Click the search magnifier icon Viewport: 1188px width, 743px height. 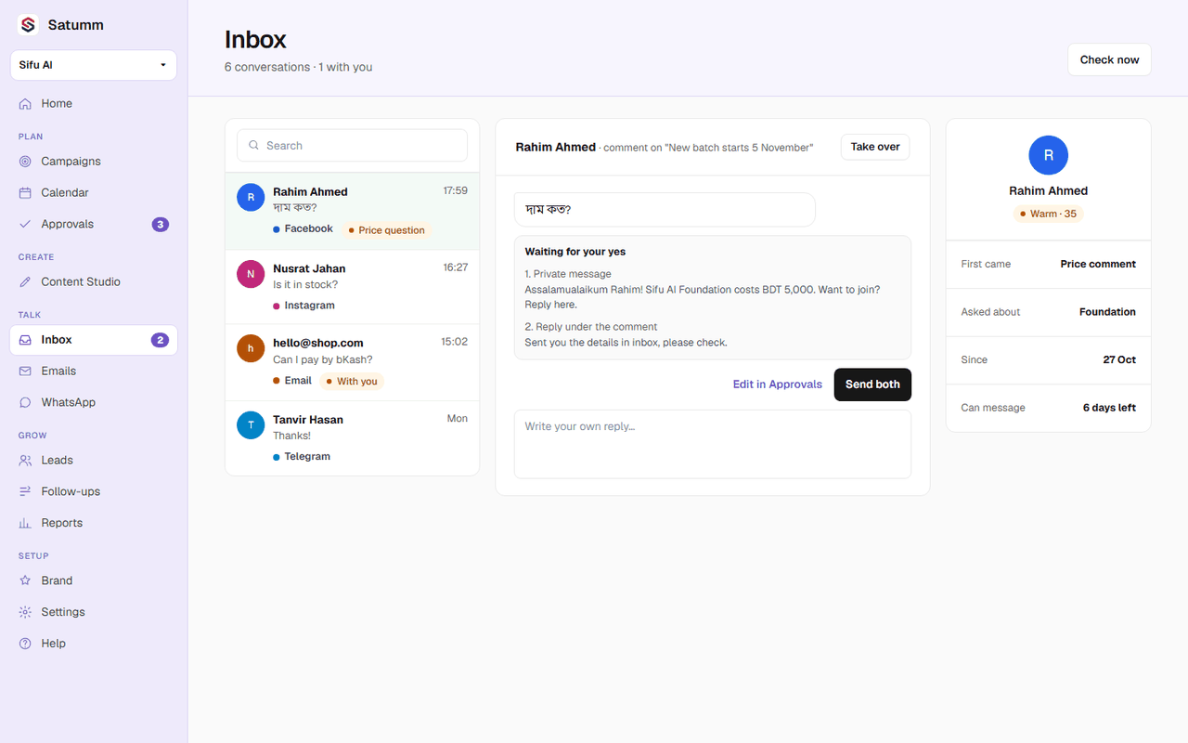[x=253, y=146]
